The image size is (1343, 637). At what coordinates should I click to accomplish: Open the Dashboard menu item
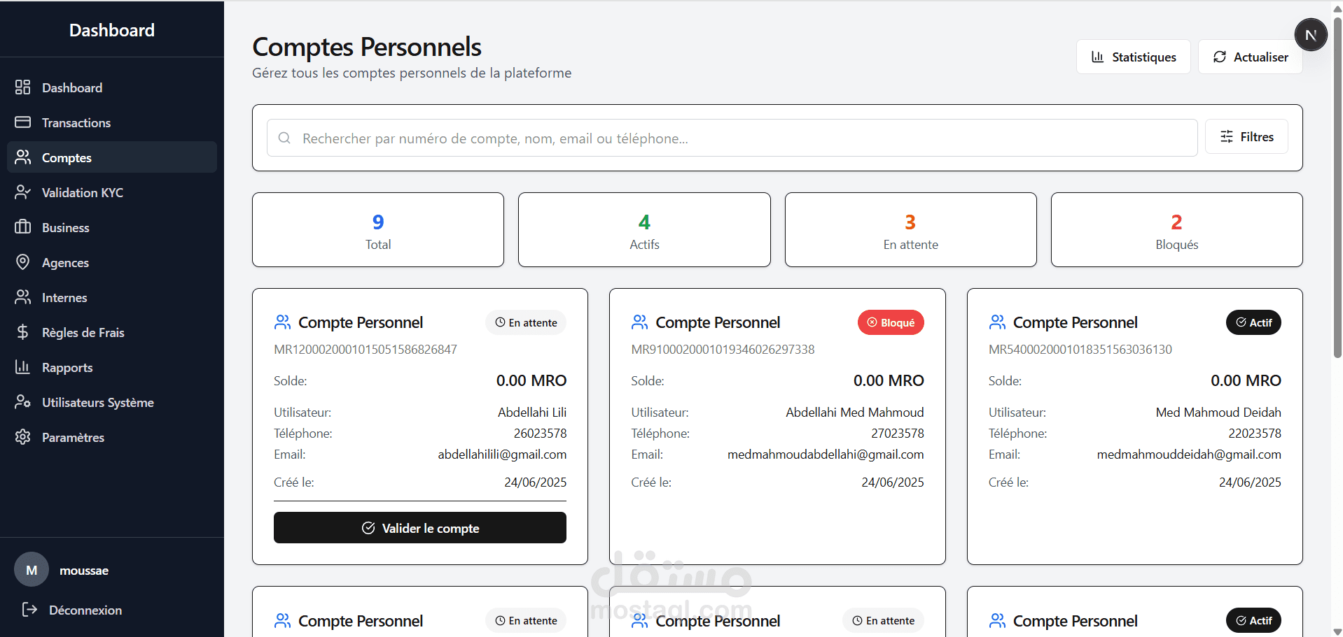[x=112, y=87]
